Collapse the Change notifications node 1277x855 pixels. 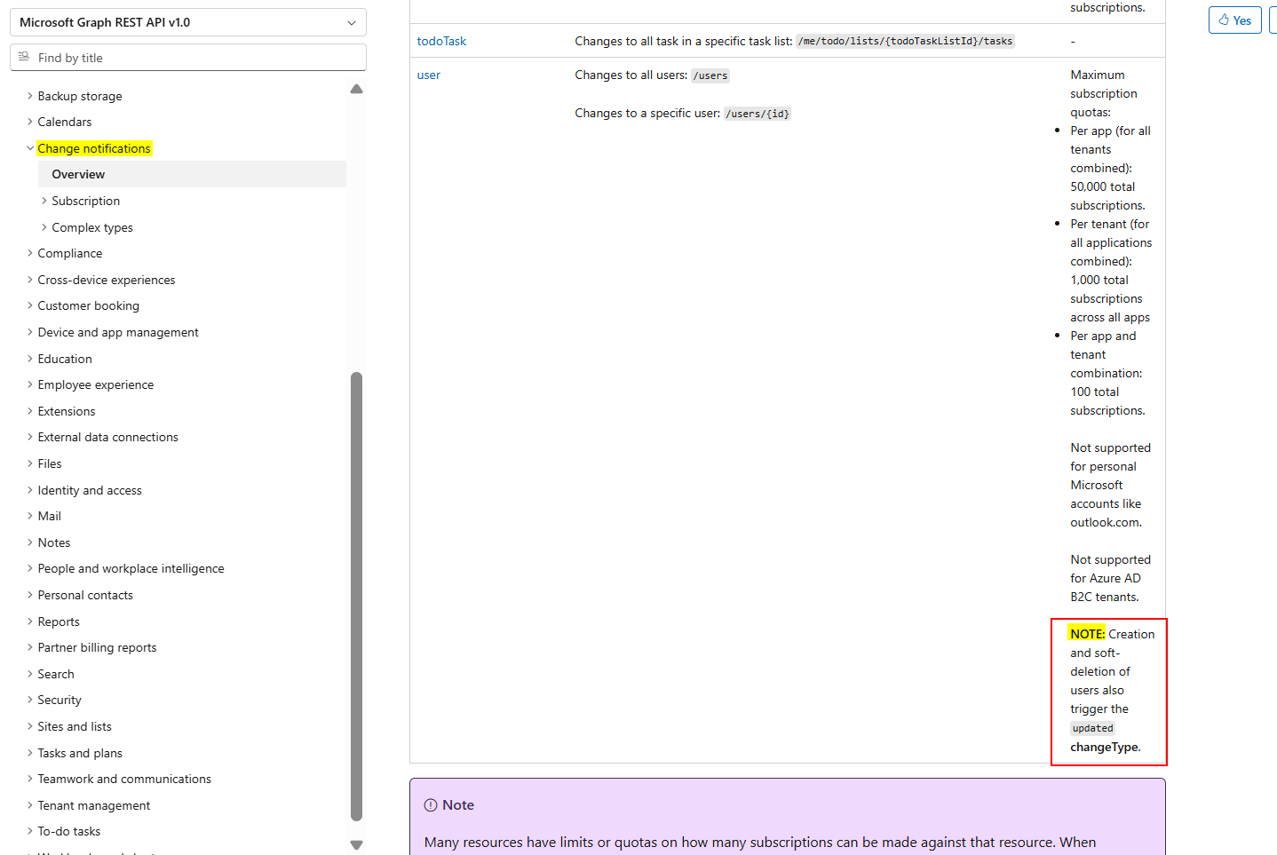[x=30, y=148]
